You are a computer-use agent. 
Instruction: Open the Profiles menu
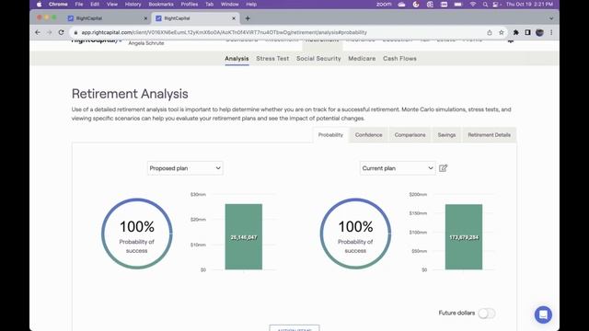[190, 5]
